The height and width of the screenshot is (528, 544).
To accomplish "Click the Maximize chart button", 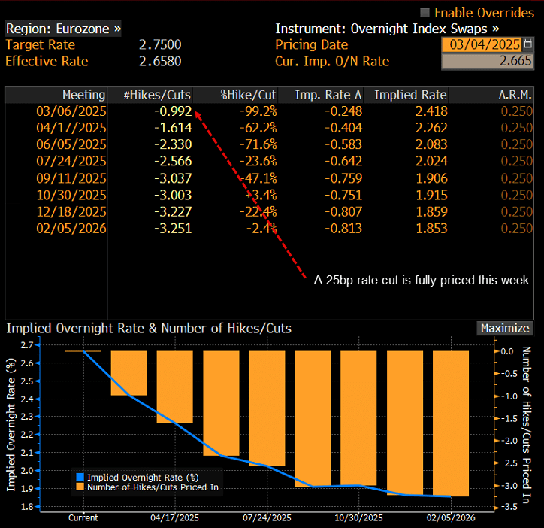I will pos(505,328).
